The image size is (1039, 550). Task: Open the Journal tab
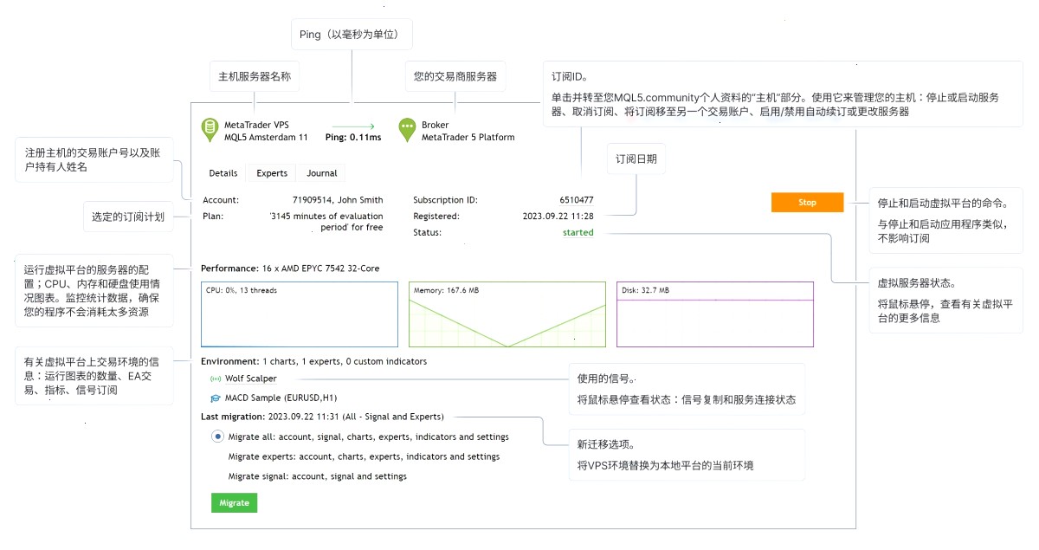[x=322, y=173]
